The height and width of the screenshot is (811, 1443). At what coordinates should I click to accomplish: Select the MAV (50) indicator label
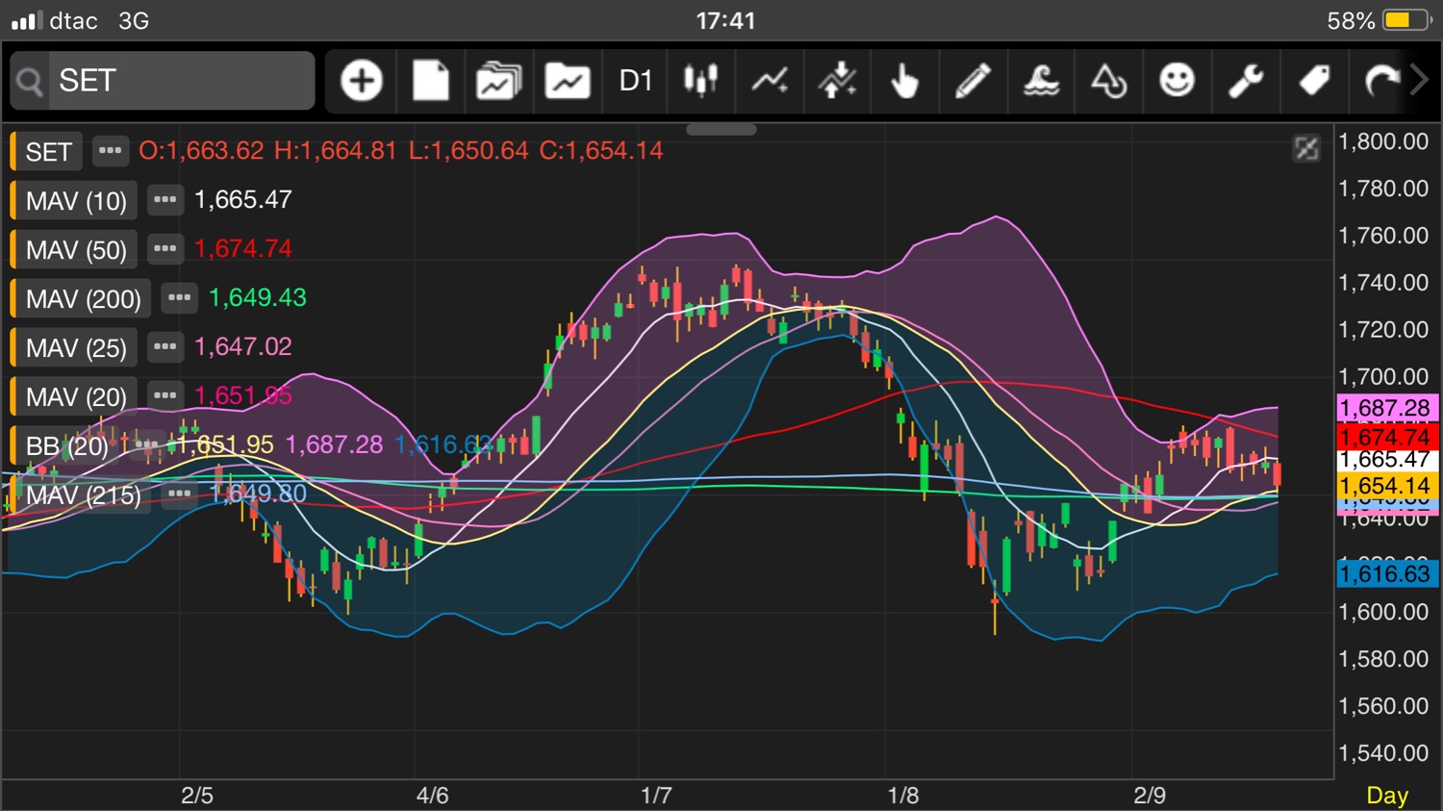[x=76, y=250]
